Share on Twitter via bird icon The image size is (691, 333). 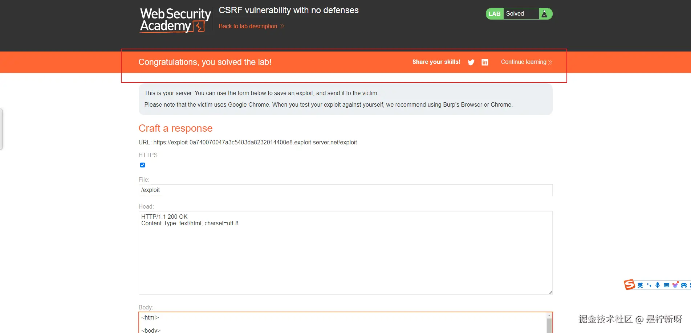coord(471,62)
